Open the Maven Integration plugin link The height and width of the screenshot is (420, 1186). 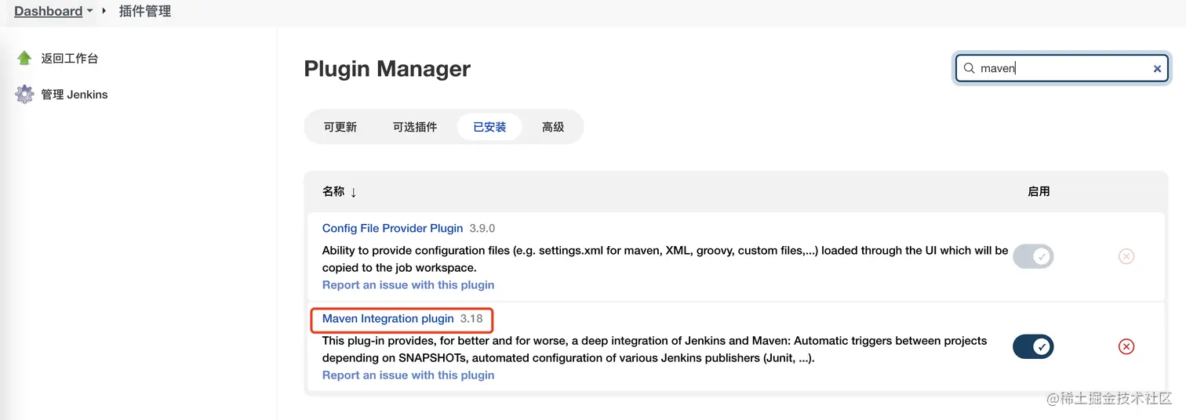pos(388,319)
